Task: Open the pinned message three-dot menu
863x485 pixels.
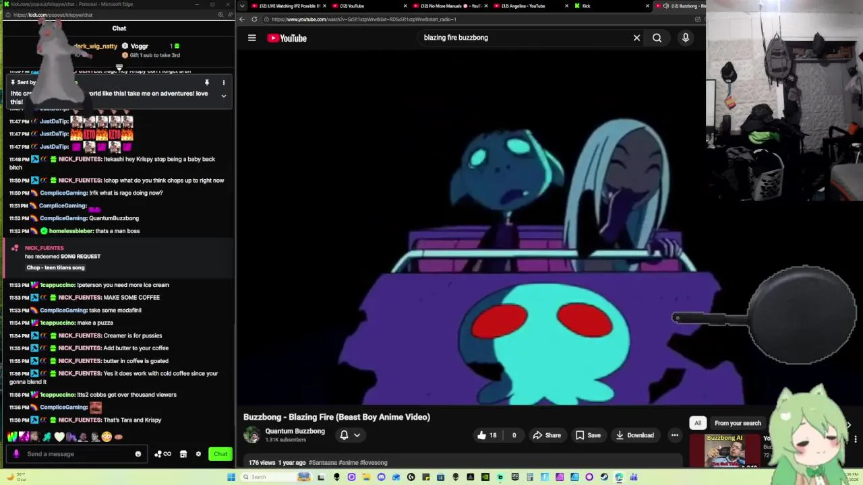Action: [x=224, y=83]
